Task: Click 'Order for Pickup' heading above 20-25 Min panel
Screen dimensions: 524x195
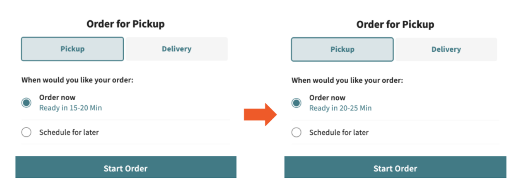Action: click(x=395, y=24)
